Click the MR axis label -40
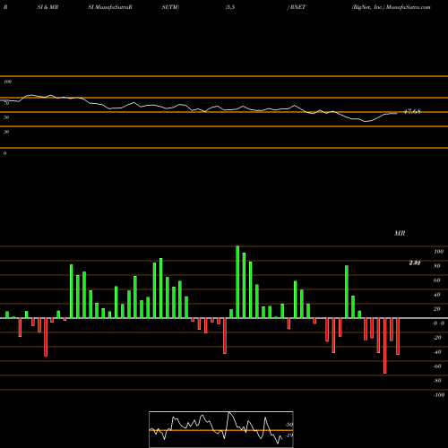448x448 pixels. coord(437,352)
